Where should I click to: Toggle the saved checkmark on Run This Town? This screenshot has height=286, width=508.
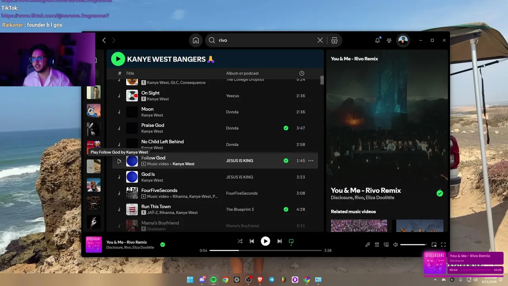click(x=286, y=209)
